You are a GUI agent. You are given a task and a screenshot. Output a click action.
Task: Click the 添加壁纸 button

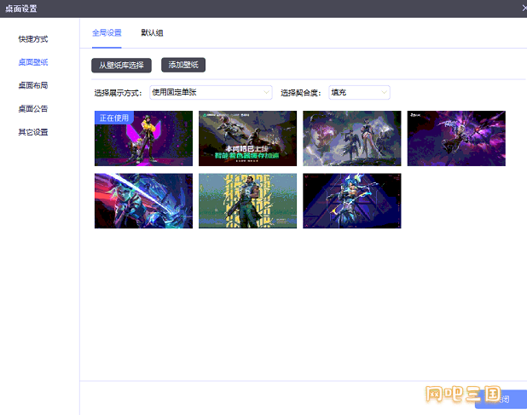(183, 65)
